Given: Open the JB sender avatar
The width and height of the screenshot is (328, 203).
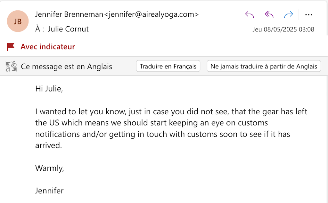Looking at the screenshot, I should [x=18, y=21].
